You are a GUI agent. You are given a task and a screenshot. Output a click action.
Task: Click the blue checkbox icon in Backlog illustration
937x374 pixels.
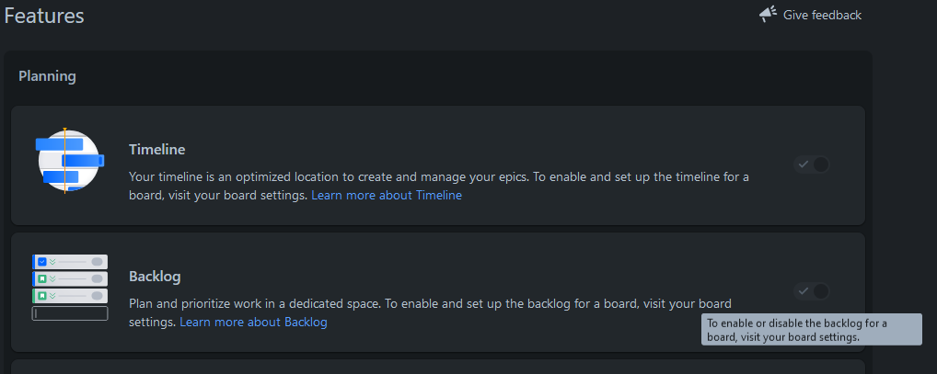pos(41,262)
